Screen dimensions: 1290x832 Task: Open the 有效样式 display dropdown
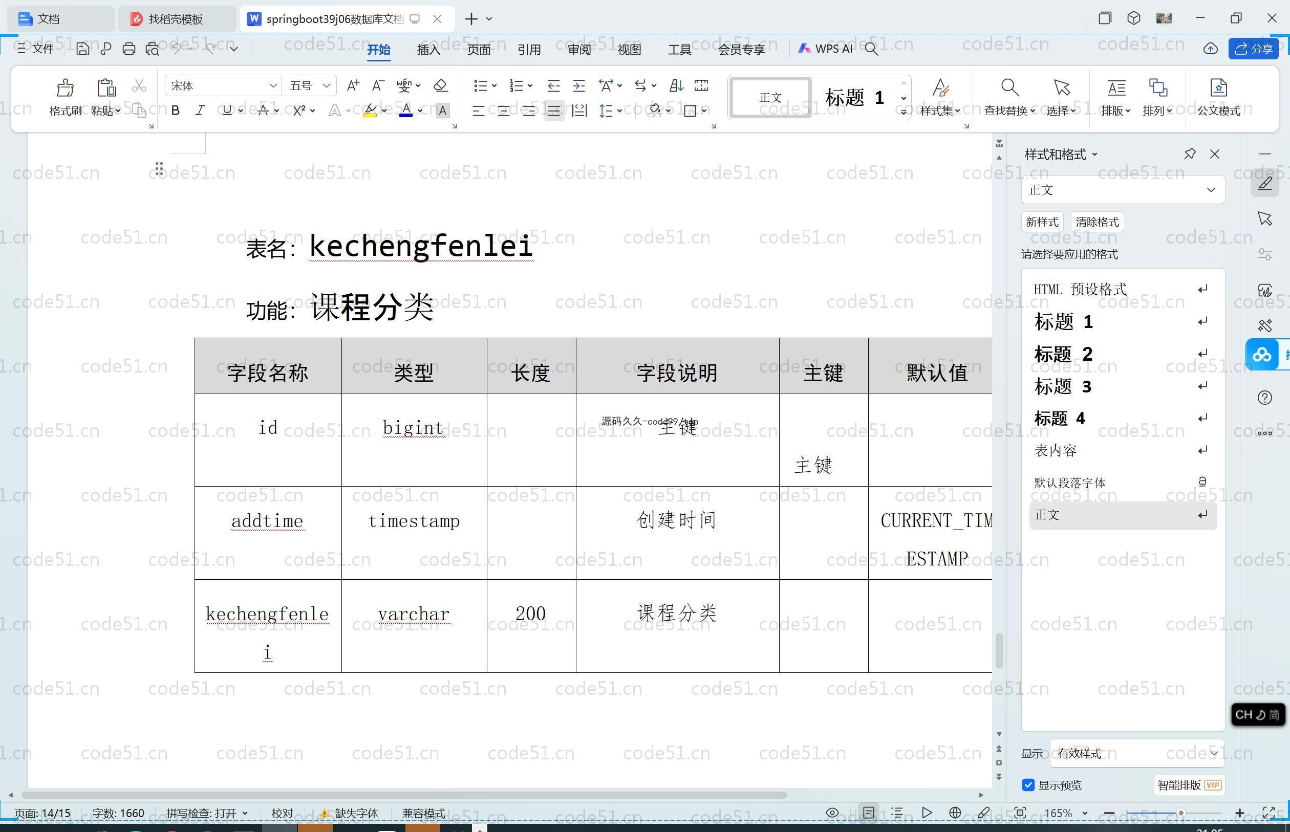pyautogui.click(x=1137, y=753)
